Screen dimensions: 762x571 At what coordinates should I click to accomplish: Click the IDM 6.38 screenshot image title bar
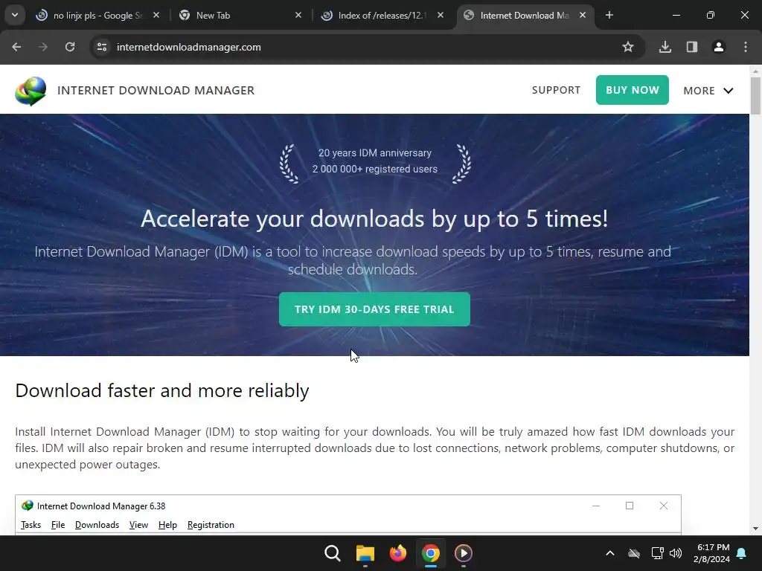(348, 506)
